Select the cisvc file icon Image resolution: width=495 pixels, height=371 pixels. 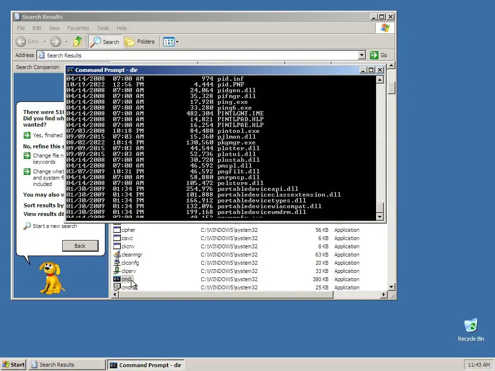(117, 238)
